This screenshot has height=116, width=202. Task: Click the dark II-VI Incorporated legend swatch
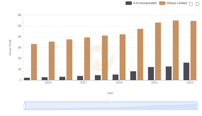(x=129, y=3)
